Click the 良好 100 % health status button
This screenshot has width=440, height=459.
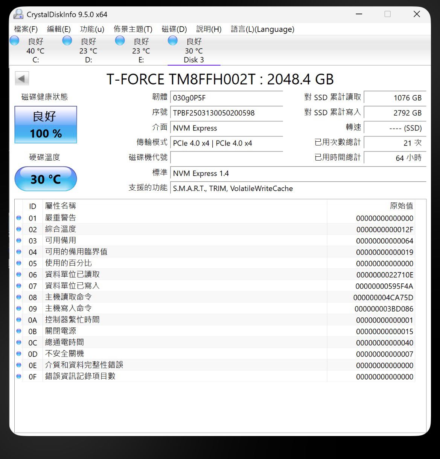46,125
